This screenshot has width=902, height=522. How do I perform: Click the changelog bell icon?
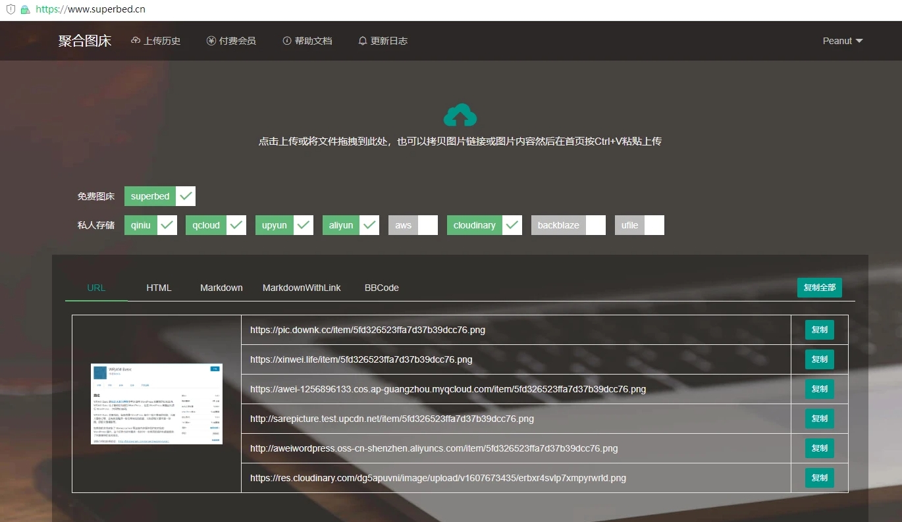coord(363,41)
